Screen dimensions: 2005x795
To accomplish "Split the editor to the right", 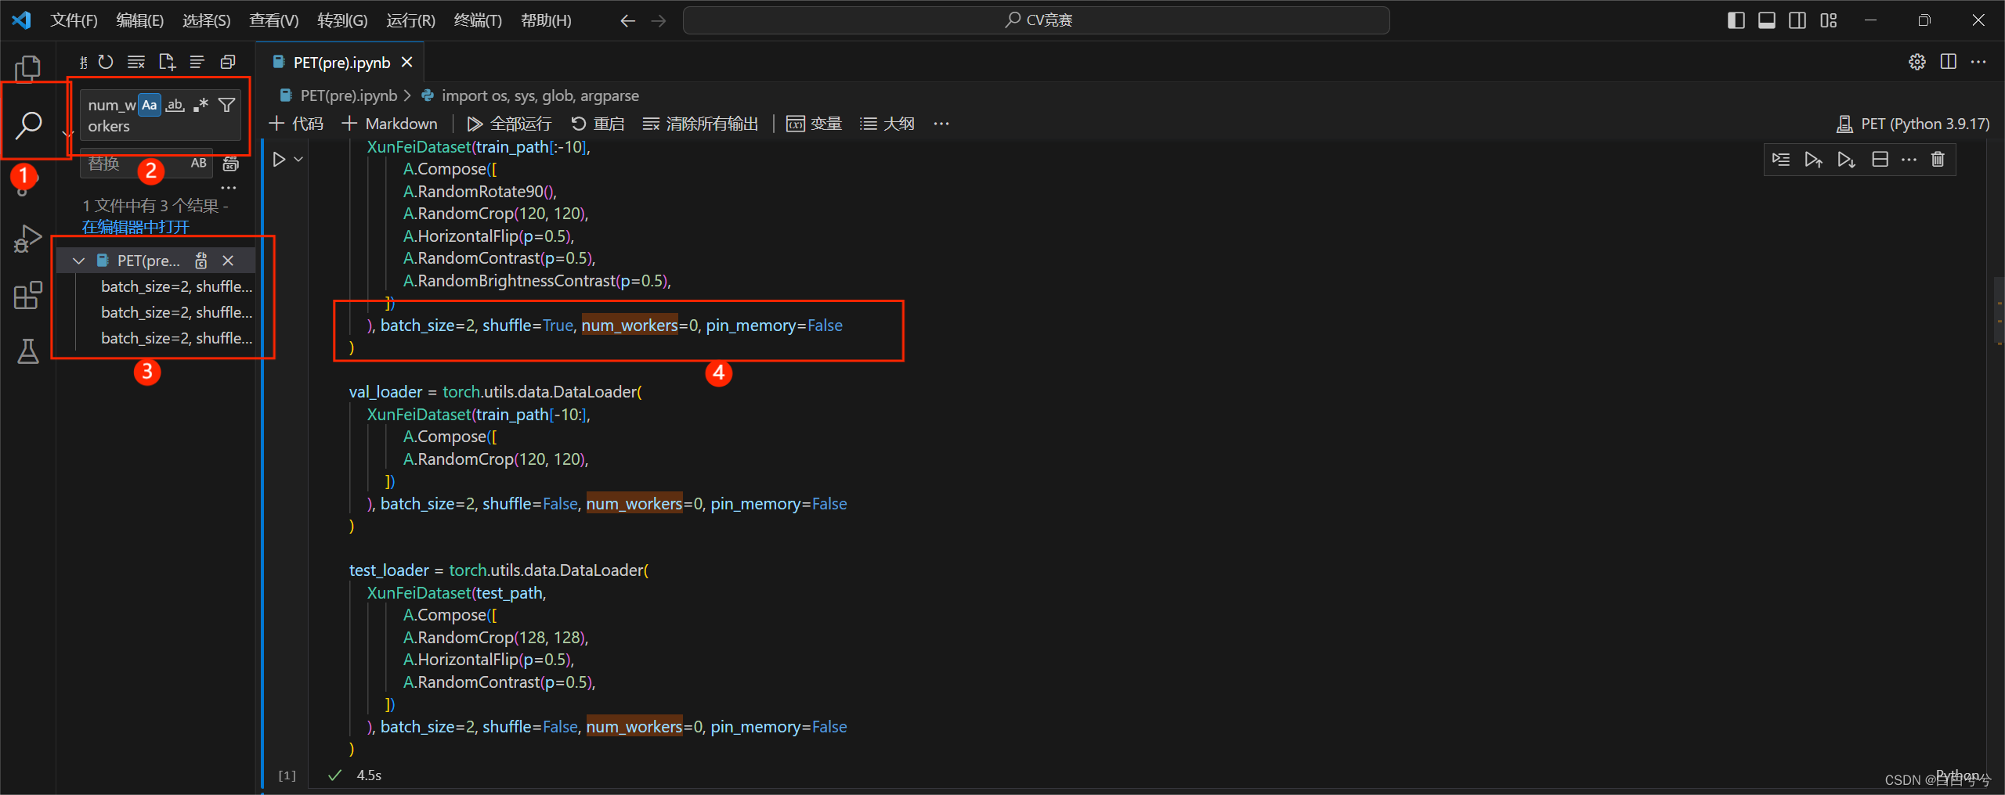I will point(1948,62).
